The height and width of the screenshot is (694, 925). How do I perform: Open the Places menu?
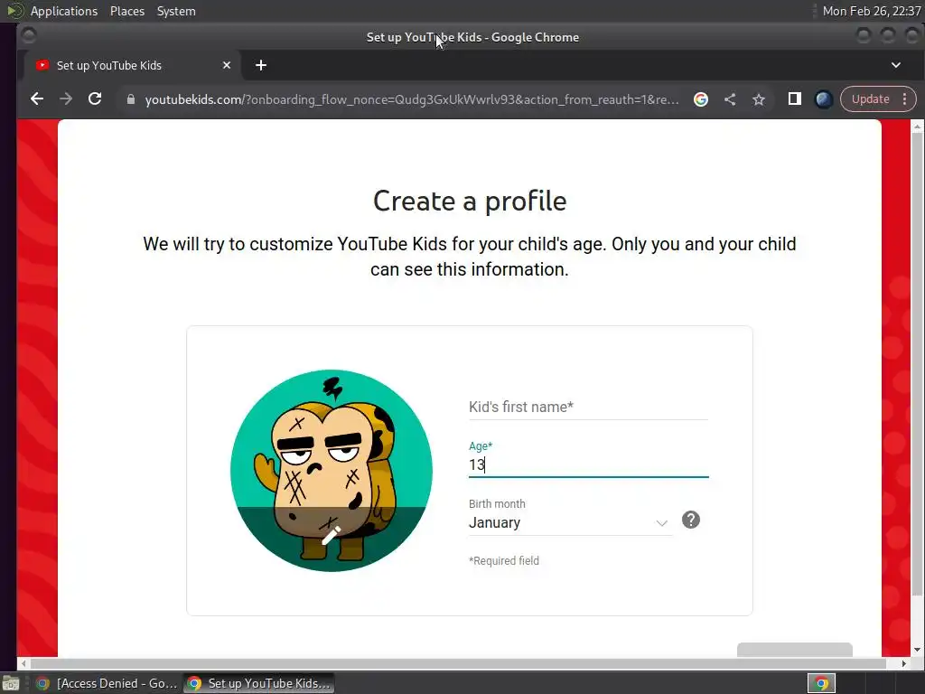127,11
